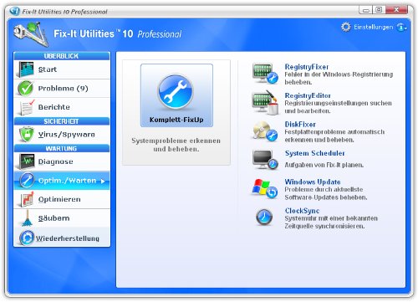
Task: Open the Einstellungen settings link
Action: (x=374, y=27)
